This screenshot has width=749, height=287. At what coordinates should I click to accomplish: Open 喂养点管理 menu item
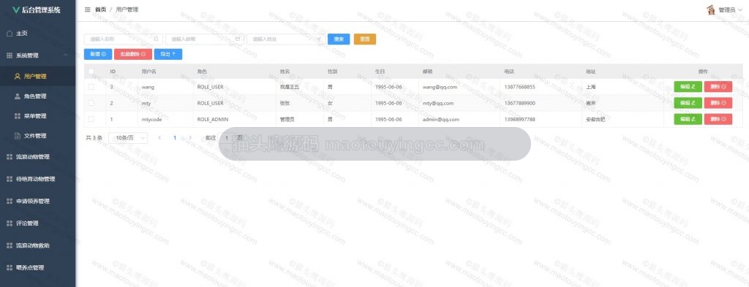pyautogui.click(x=38, y=267)
